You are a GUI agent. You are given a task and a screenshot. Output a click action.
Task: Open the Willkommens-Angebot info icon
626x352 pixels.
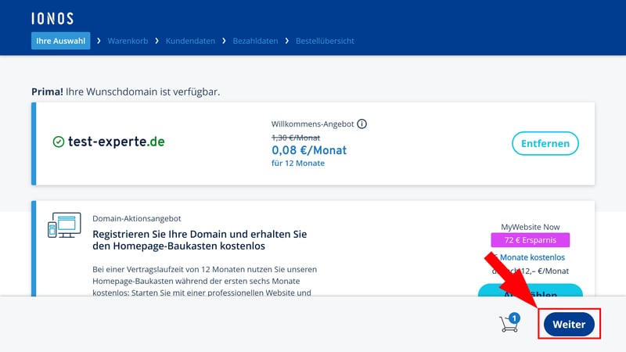[362, 124]
